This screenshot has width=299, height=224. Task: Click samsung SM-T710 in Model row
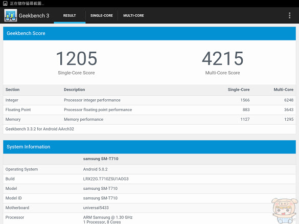pyautogui.click(x=100, y=189)
